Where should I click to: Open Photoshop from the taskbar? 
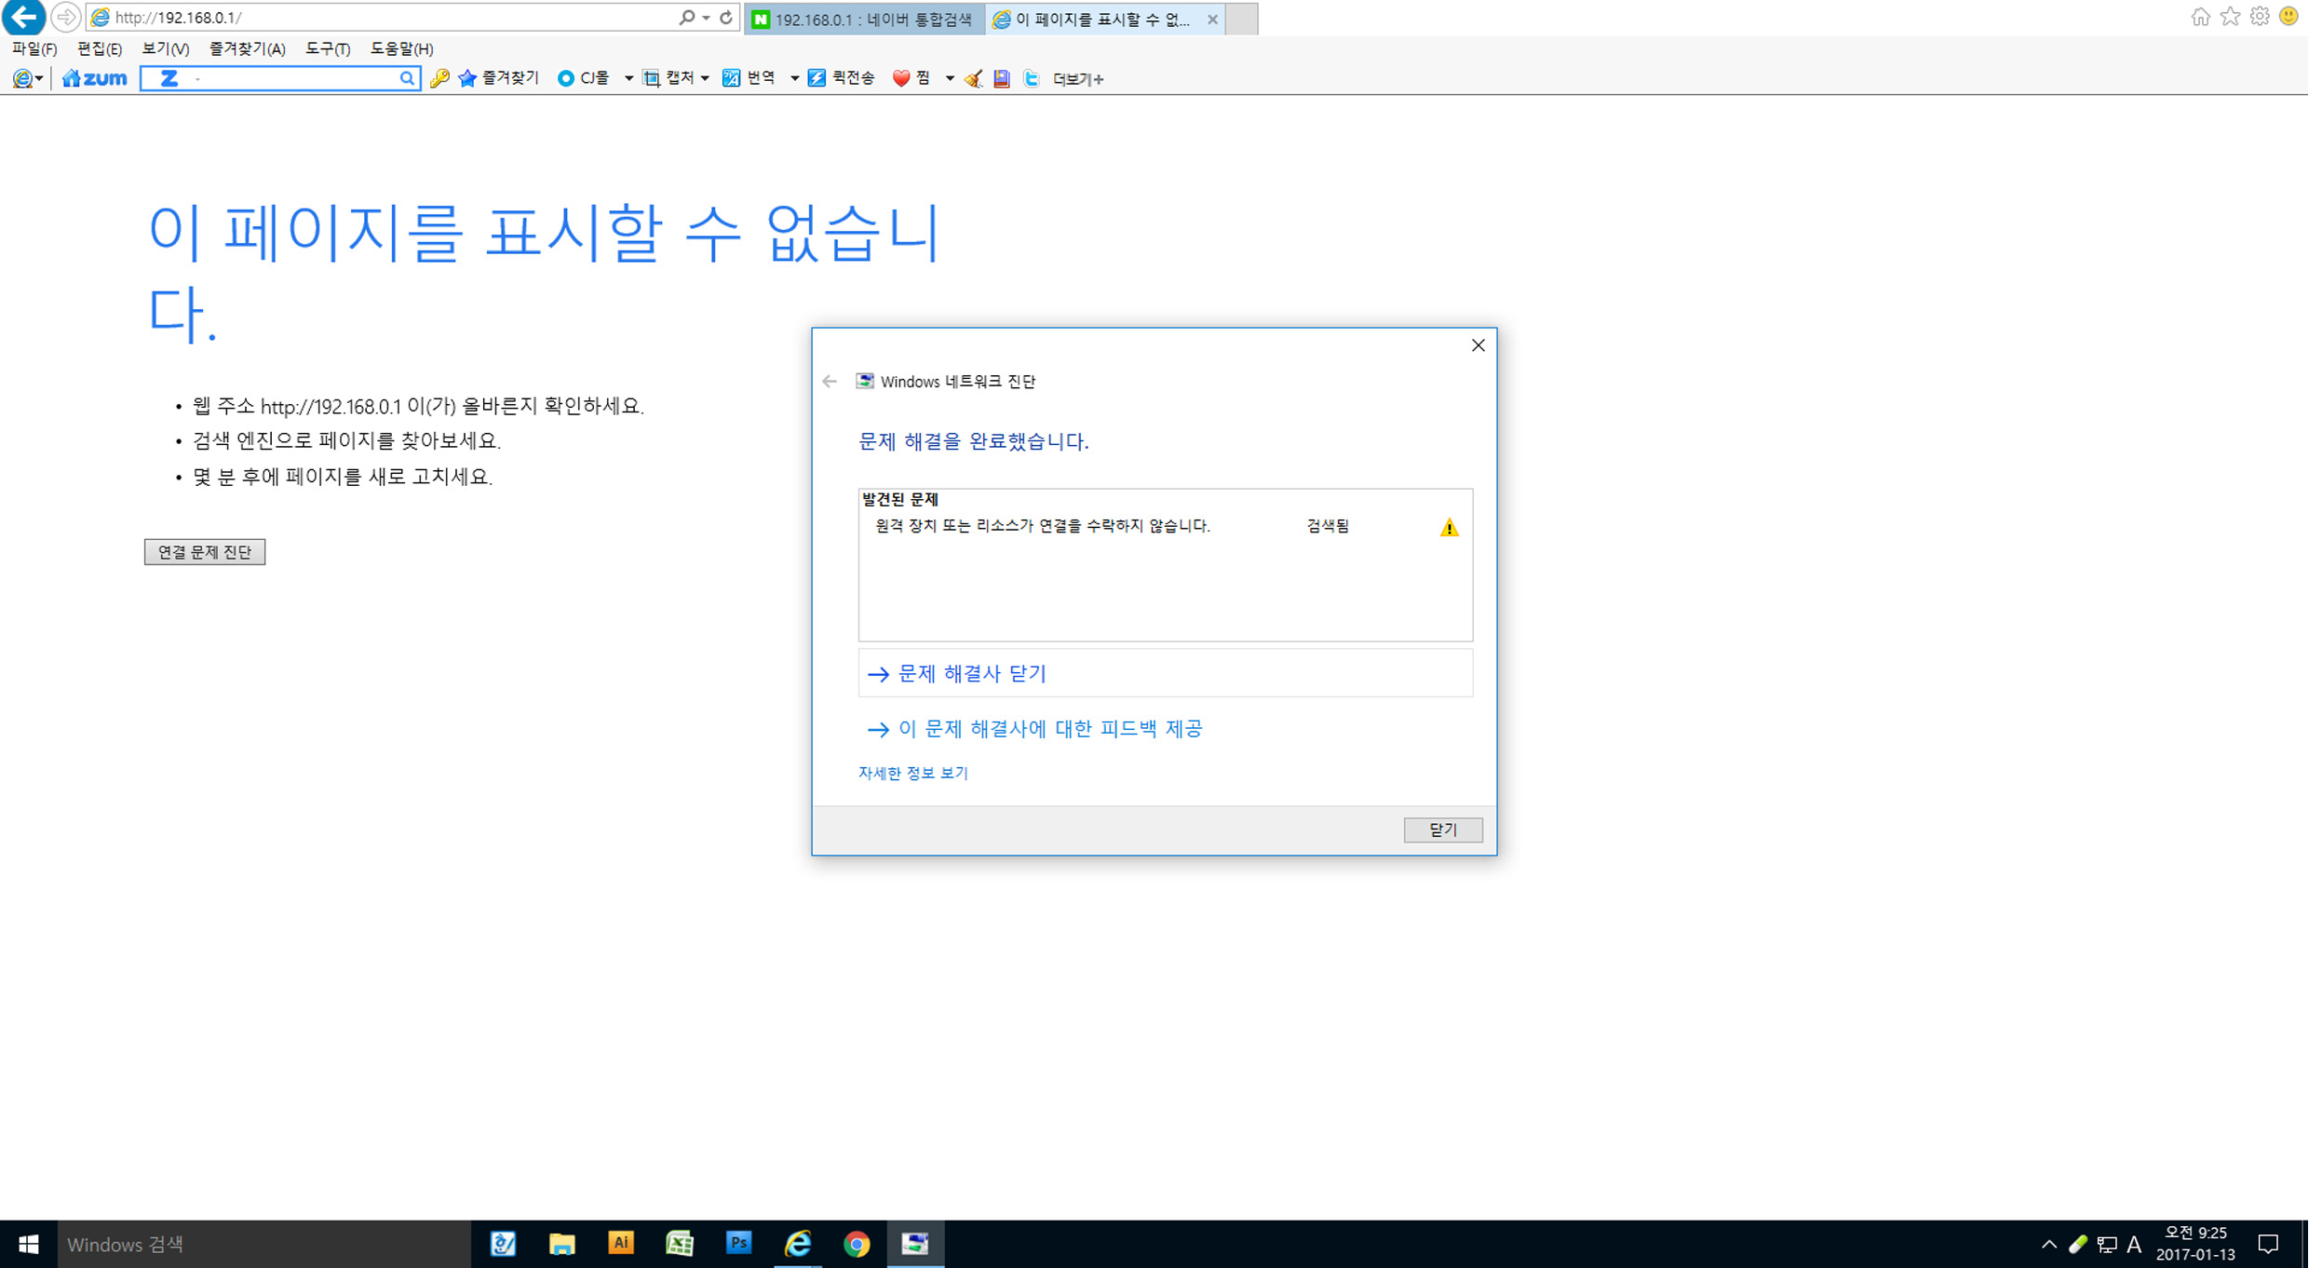tap(739, 1244)
